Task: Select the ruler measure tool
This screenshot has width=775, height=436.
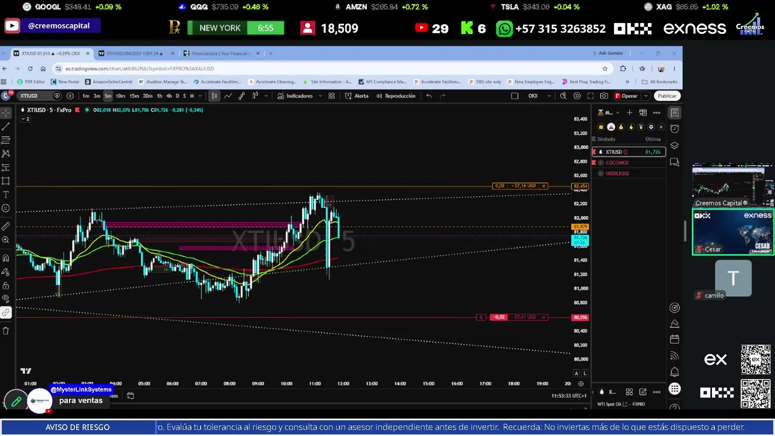Action: point(6,226)
